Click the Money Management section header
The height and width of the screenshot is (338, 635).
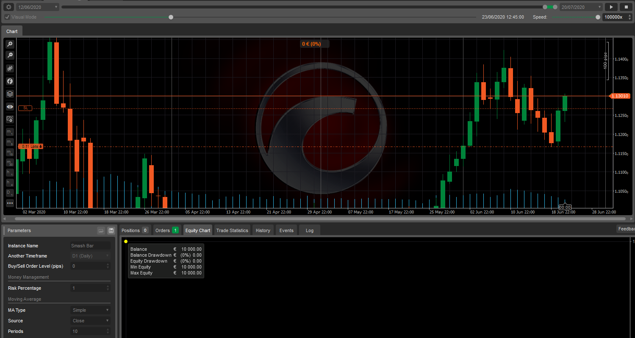click(x=28, y=277)
